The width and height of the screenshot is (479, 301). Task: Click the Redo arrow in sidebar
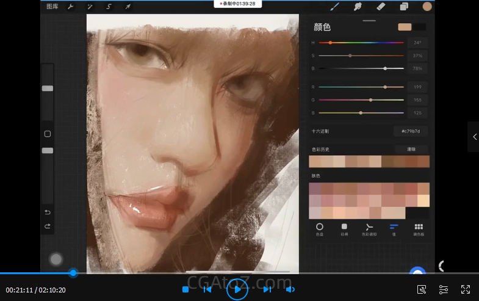[x=48, y=226]
